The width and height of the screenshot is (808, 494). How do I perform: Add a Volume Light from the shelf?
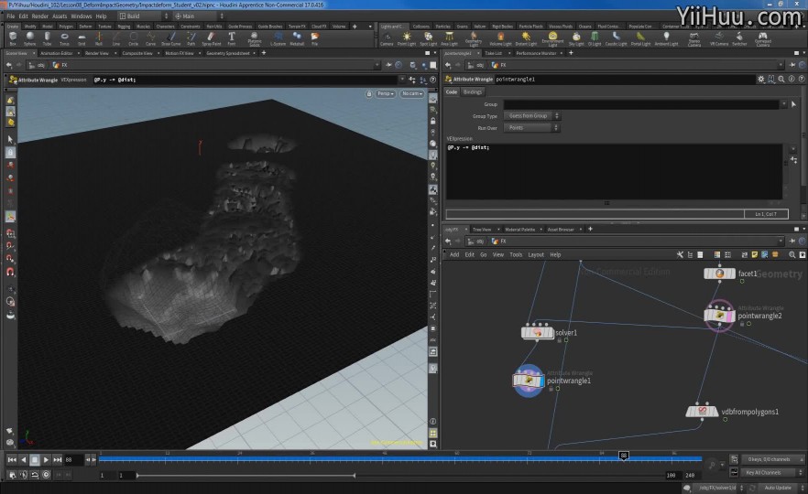point(500,38)
